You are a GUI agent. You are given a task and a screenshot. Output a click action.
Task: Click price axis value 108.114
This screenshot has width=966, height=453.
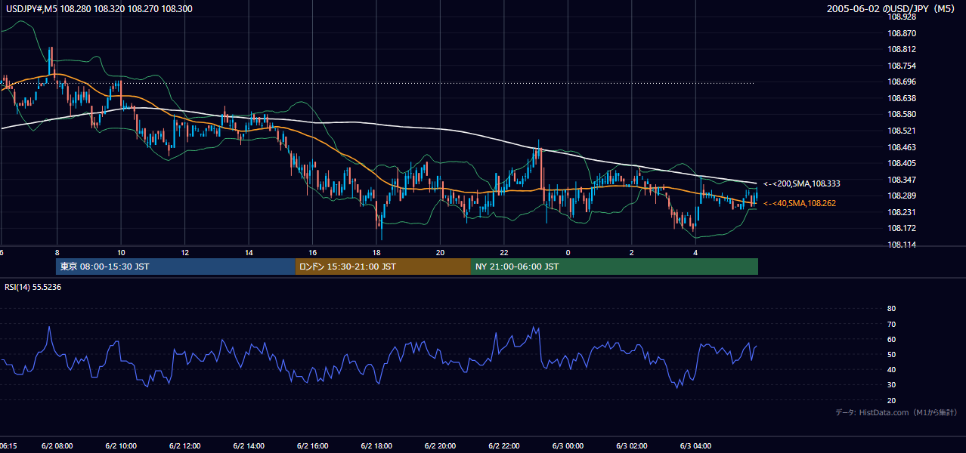(x=902, y=245)
